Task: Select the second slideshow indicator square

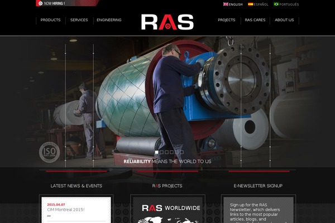Action: 161,152
